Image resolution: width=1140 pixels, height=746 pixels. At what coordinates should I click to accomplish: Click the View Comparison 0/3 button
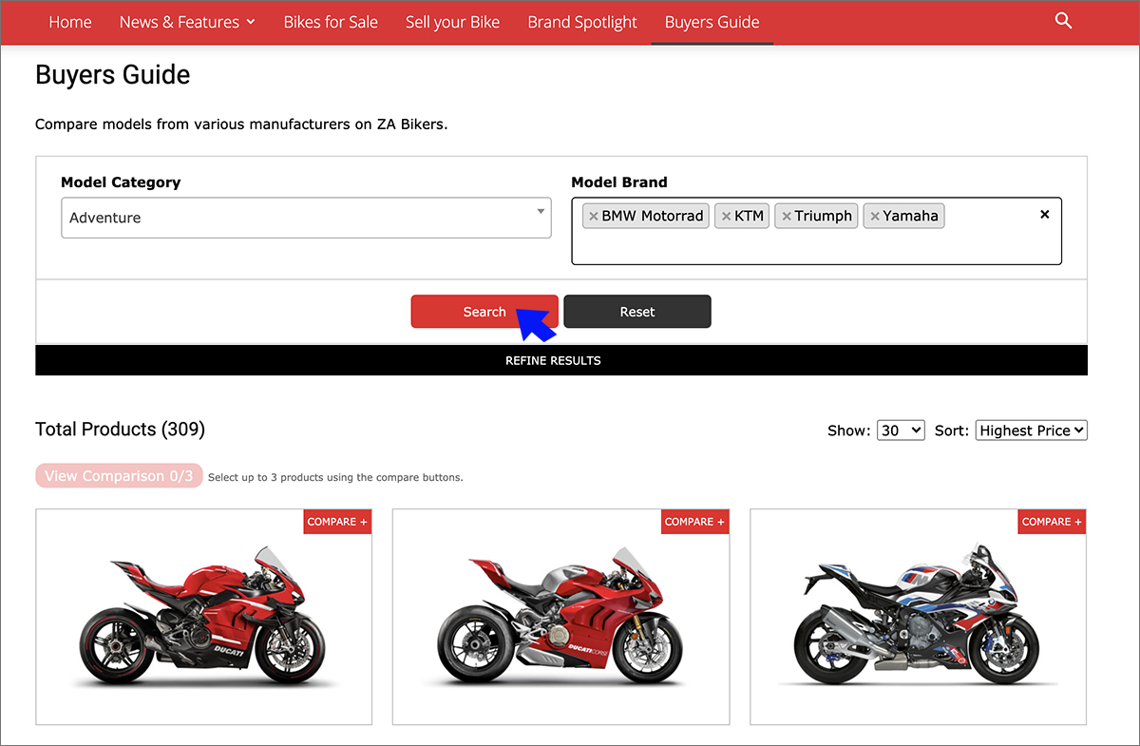click(x=119, y=476)
